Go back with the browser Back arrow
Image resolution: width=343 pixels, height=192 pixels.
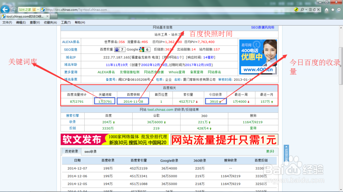pos(5,9)
